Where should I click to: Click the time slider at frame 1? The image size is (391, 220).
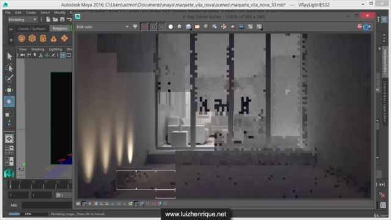(10, 186)
